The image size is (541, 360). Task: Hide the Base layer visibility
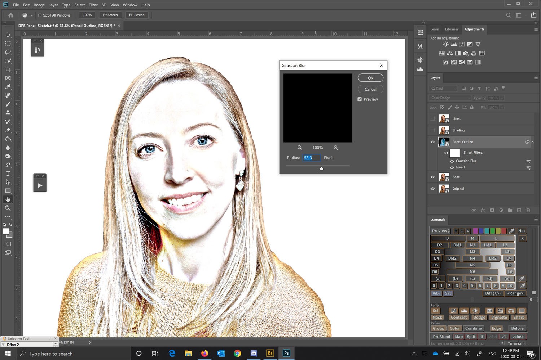coord(432,177)
